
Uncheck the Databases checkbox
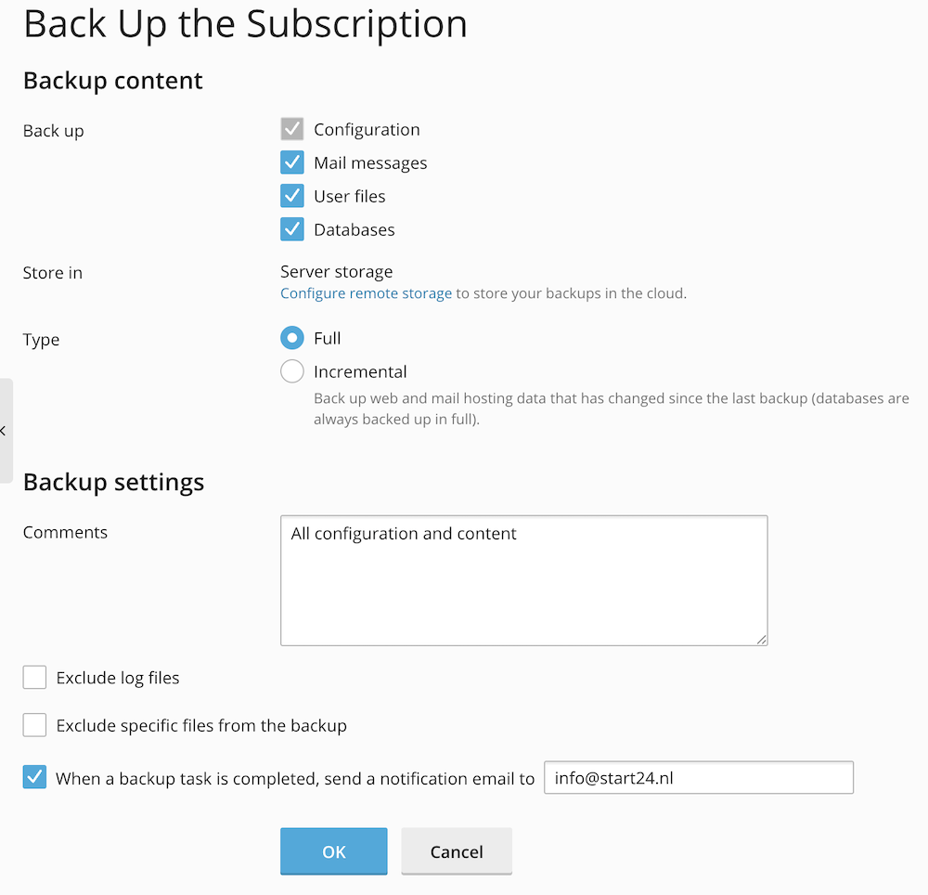click(x=292, y=229)
